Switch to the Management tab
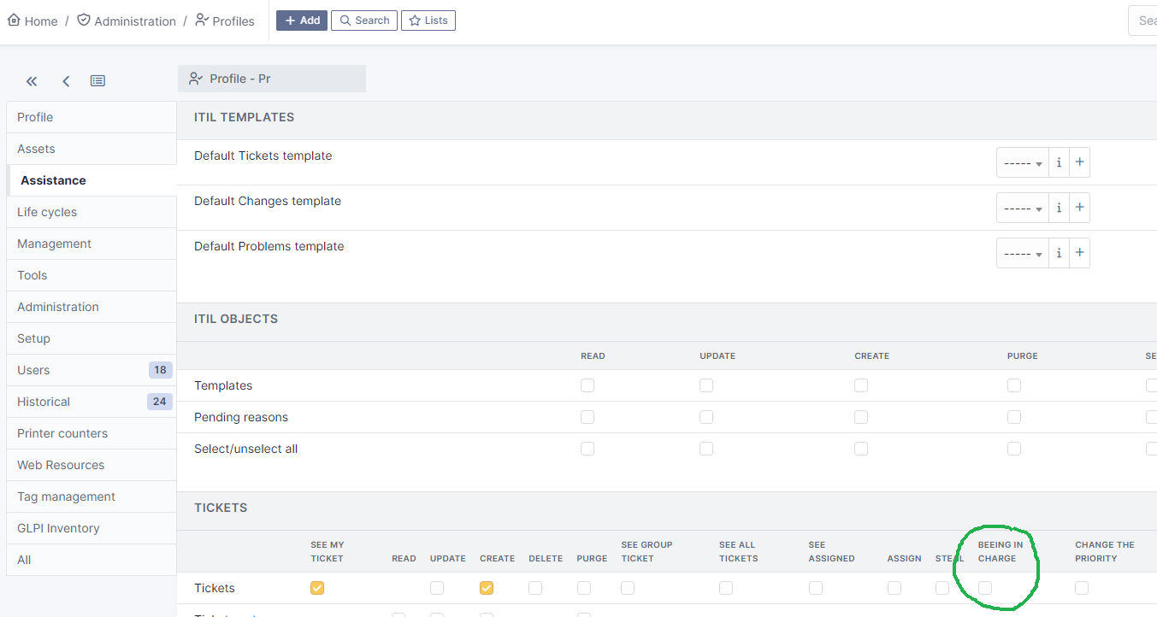The width and height of the screenshot is (1157, 617). [x=91, y=244]
